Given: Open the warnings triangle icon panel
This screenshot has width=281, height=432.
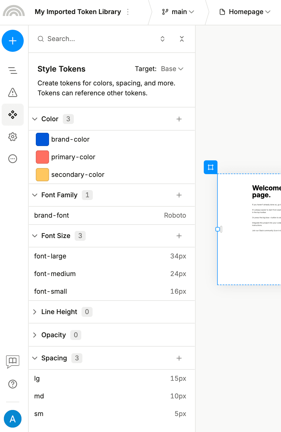Looking at the screenshot, I should (x=13, y=93).
